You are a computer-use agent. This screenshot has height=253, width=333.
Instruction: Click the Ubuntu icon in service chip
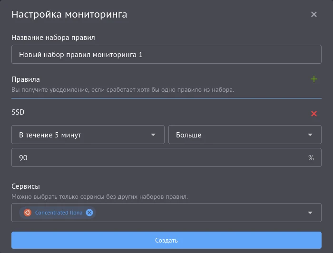point(28,213)
